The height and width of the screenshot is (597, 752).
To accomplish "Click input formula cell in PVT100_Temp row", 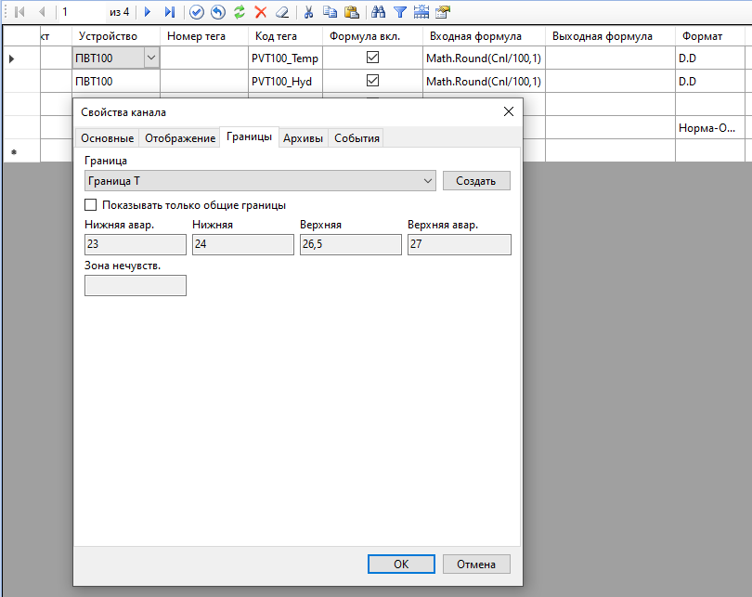I will click(484, 58).
